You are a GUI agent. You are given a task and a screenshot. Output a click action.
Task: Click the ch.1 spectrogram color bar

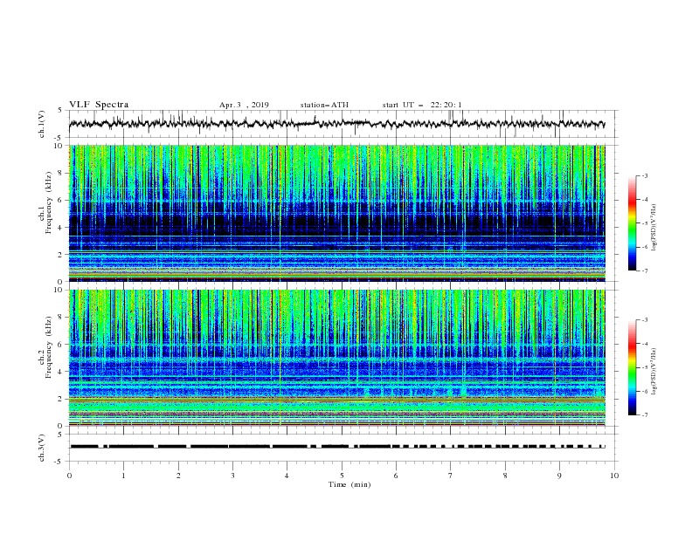click(632, 223)
